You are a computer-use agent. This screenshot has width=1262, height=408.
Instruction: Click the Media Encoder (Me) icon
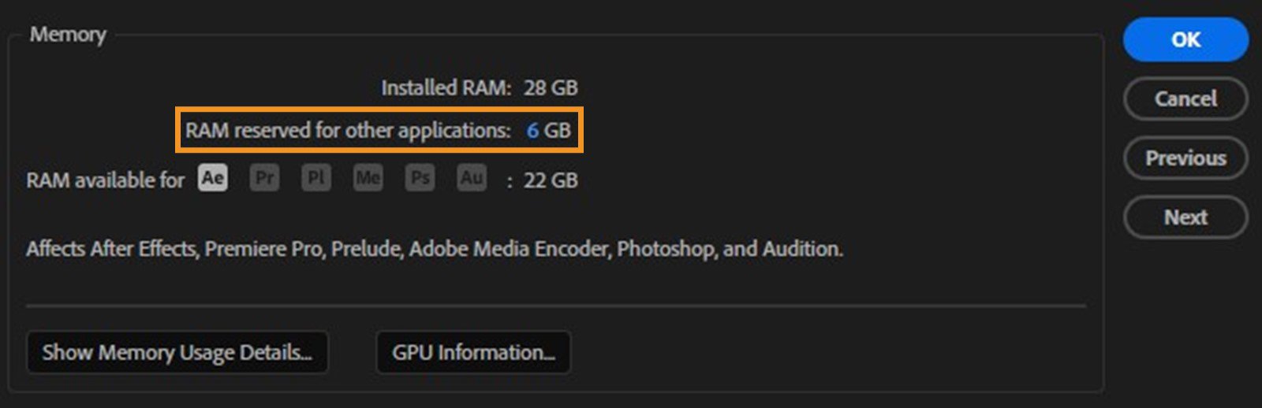tap(368, 178)
